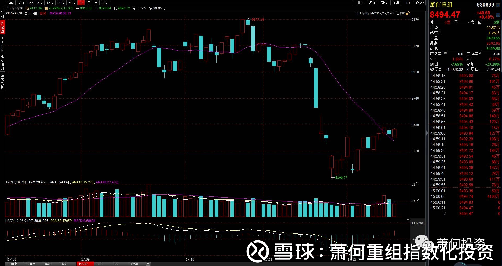Open the 分时图 view in left sidebar
This screenshot has width=502, height=266.
click(x=2, y=13)
